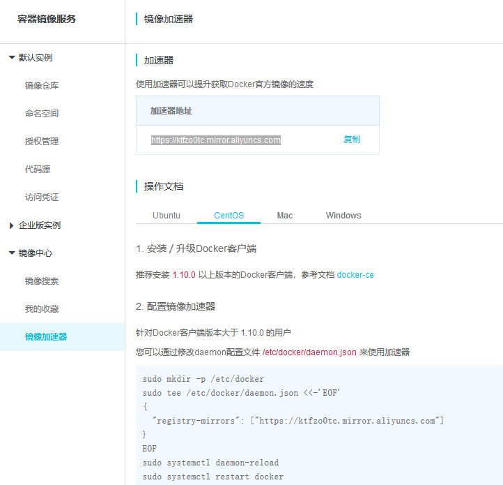
Task: Select 代码源 in the sidebar
Action: point(38,170)
